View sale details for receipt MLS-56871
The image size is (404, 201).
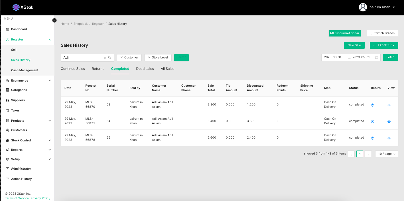tap(389, 121)
